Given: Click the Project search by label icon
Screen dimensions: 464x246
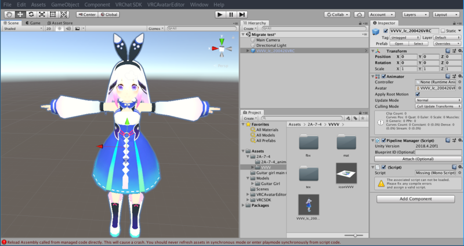Looking at the screenshot, I should 356,118.
